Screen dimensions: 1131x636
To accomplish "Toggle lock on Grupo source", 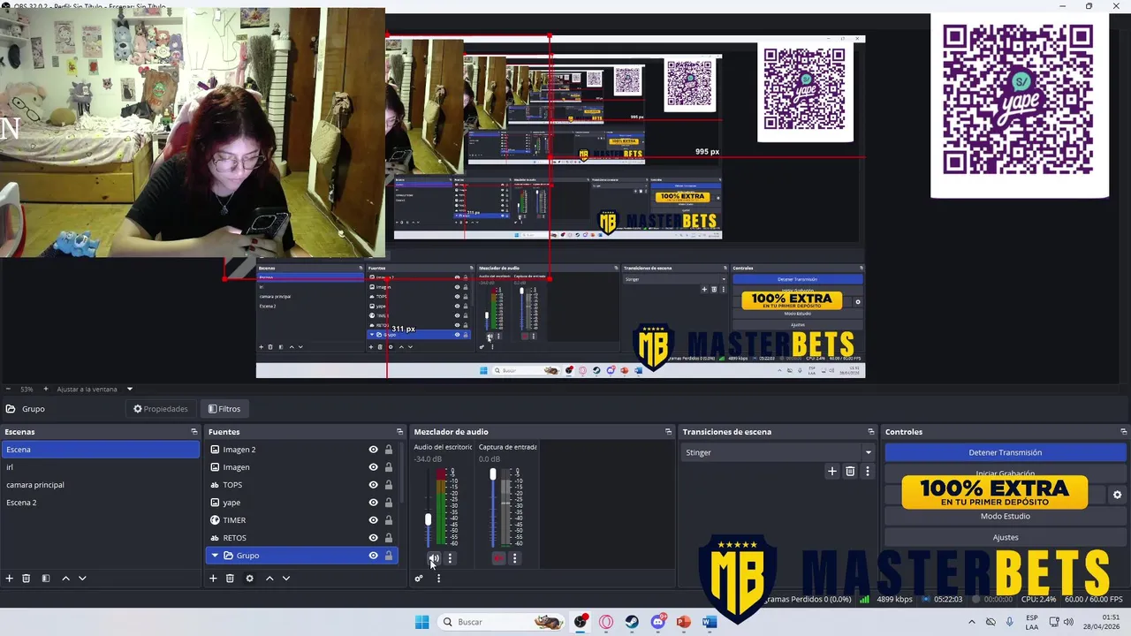I will click(388, 556).
